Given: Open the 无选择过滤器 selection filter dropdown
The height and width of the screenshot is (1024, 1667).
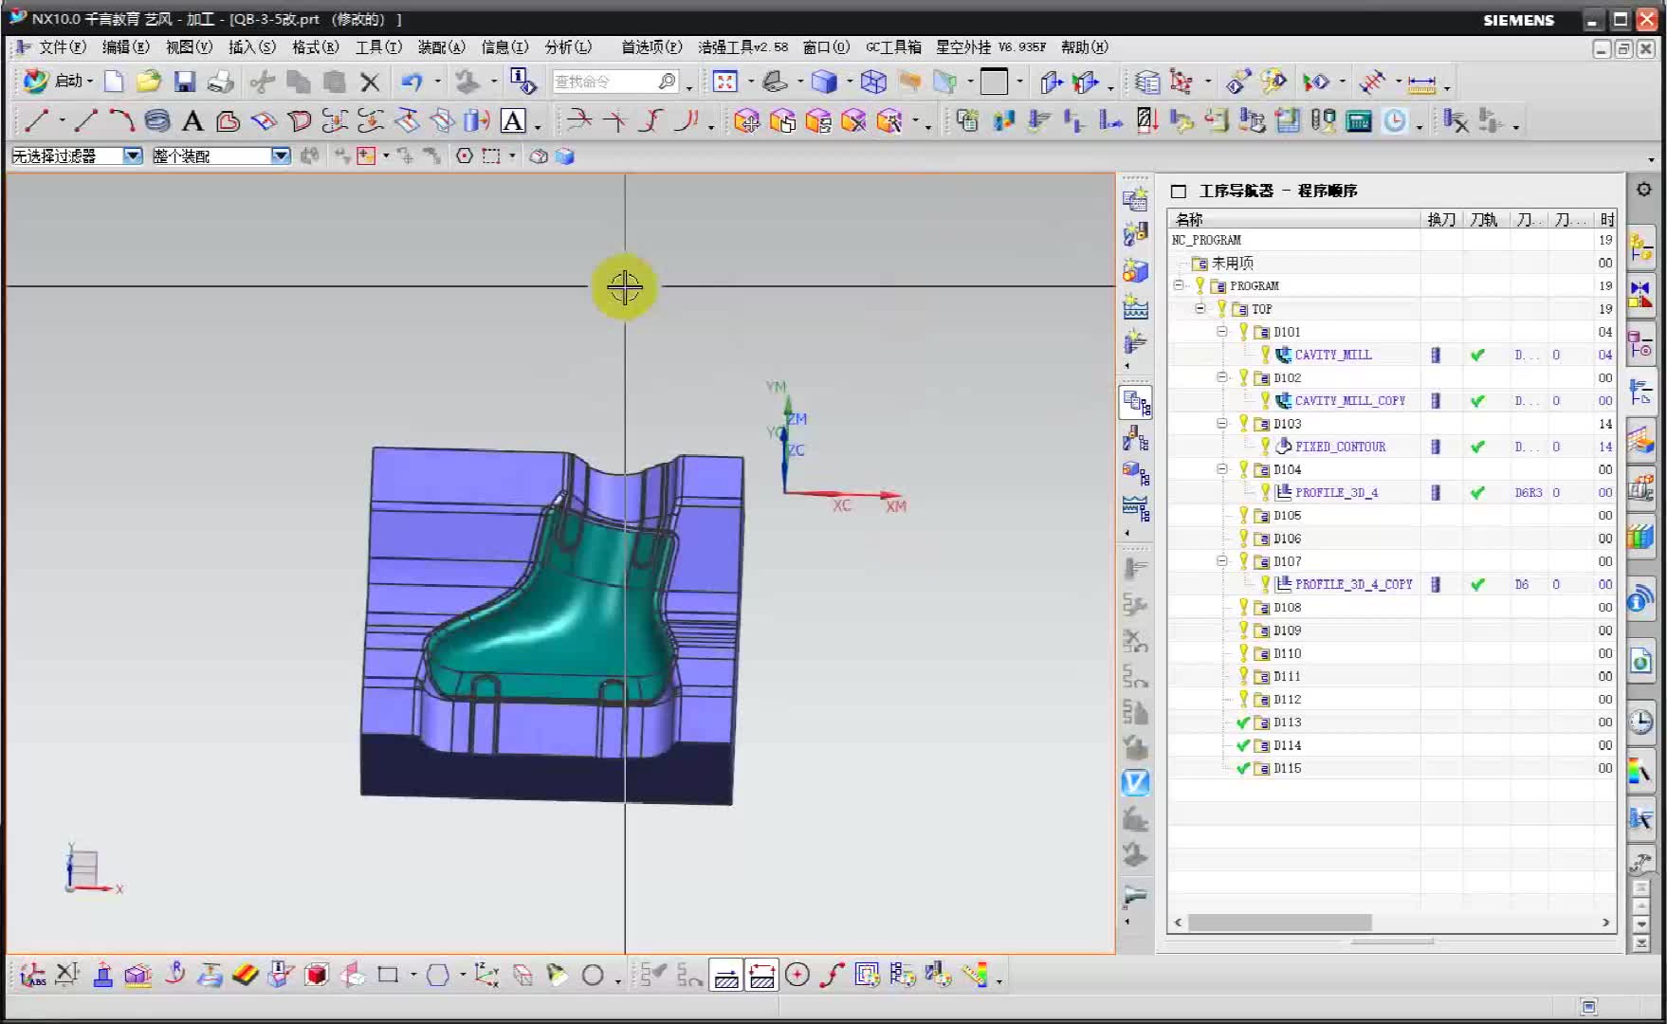Looking at the screenshot, I should coord(133,156).
